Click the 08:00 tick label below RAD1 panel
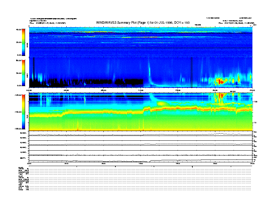272x210 pixels. click(103, 90)
